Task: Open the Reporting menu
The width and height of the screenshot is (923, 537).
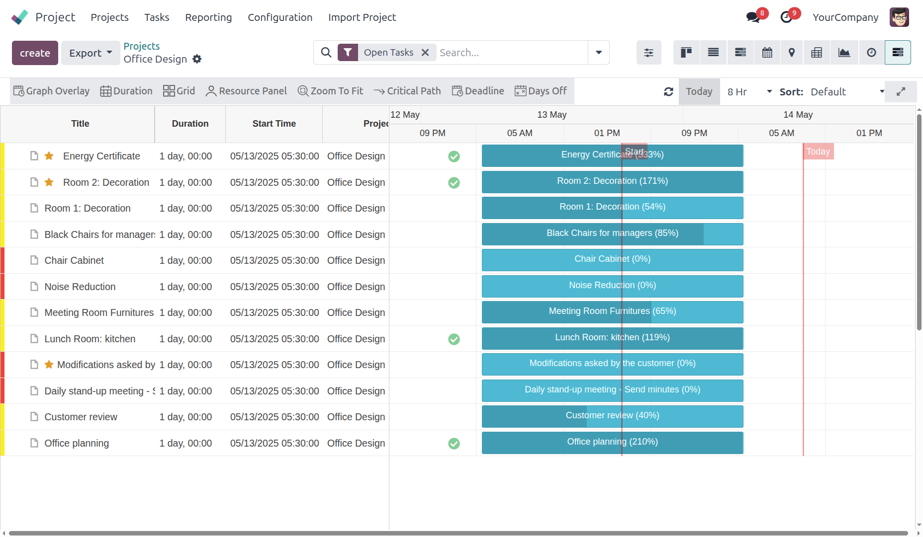Action: tap(208, 17)
